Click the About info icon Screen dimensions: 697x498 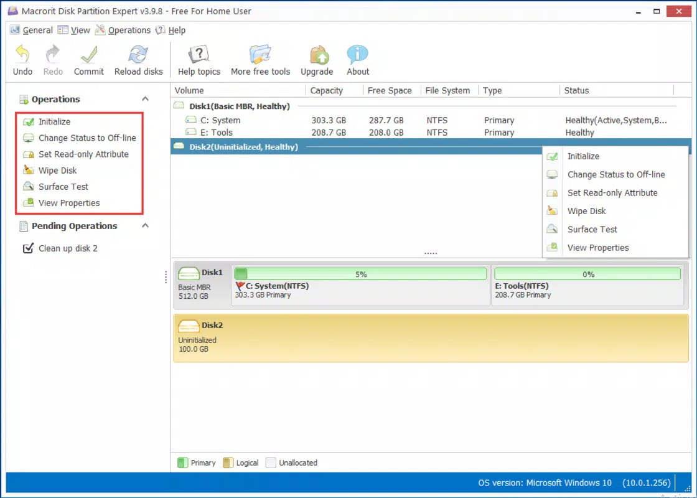(x=358, y=55)
